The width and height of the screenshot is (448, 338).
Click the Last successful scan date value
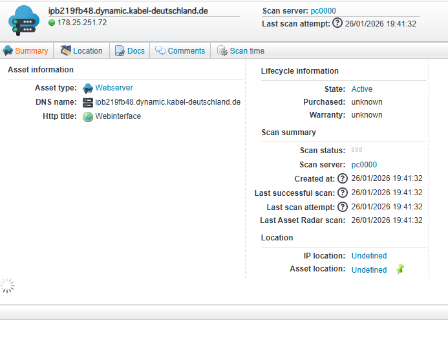click(x=387, y=193)
